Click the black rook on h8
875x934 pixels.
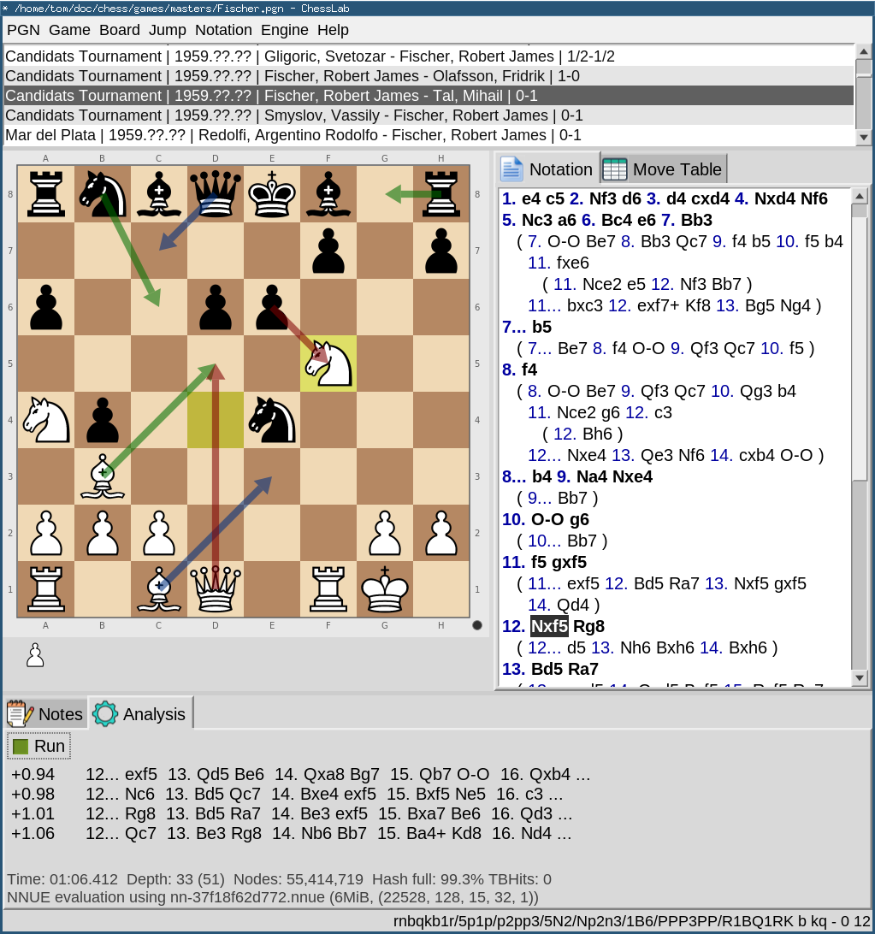[x=441, y=194]
